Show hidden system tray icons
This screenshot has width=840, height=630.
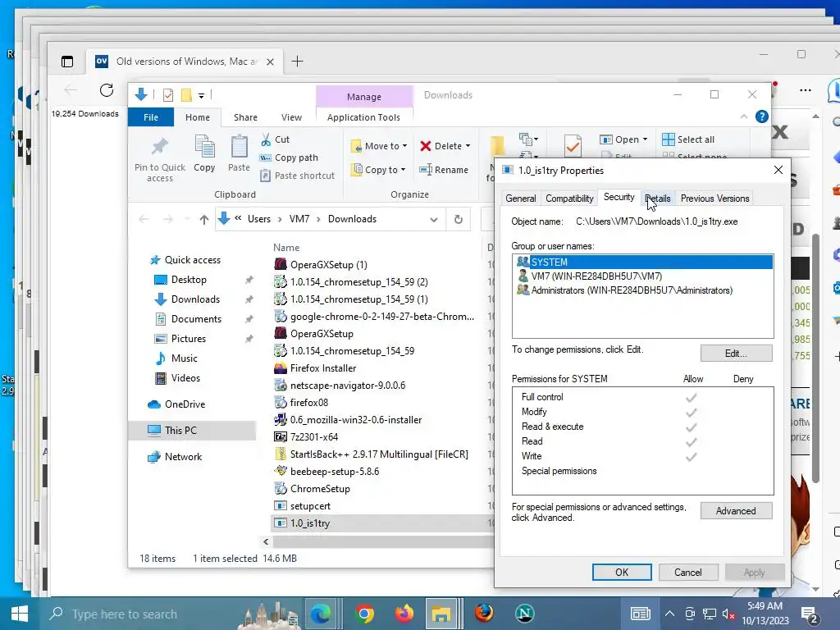pyautogui.click(x=669, y=614)
